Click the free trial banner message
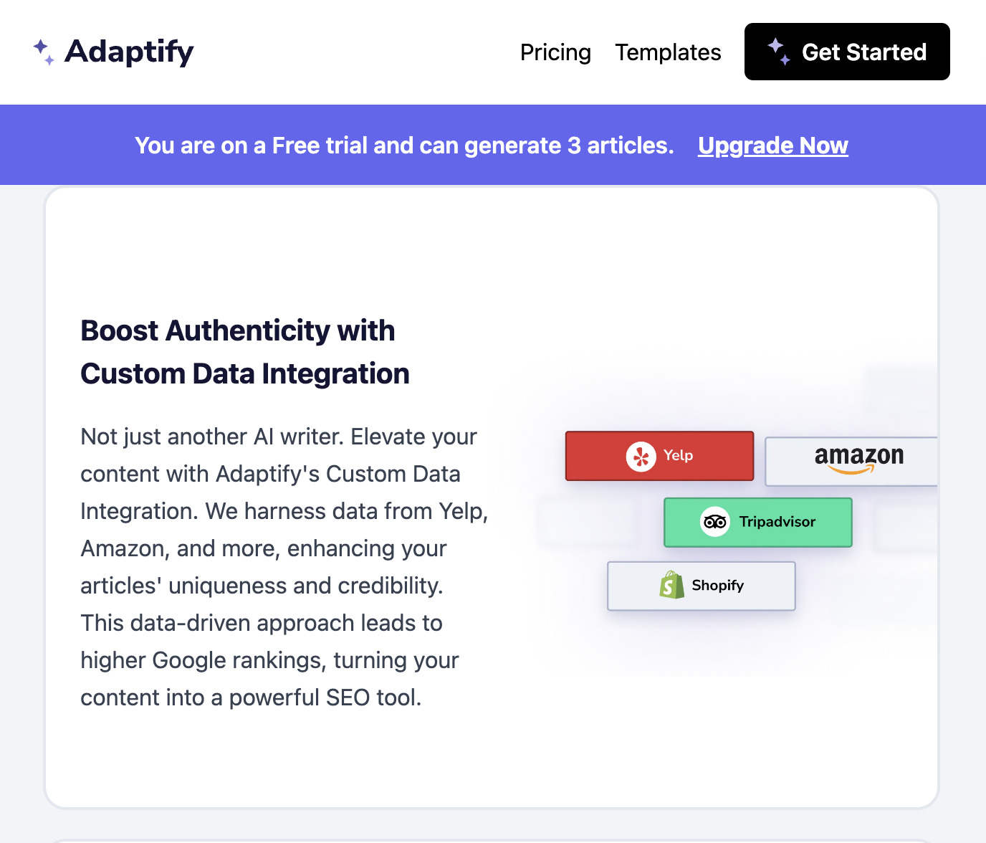 pos(405,145)
